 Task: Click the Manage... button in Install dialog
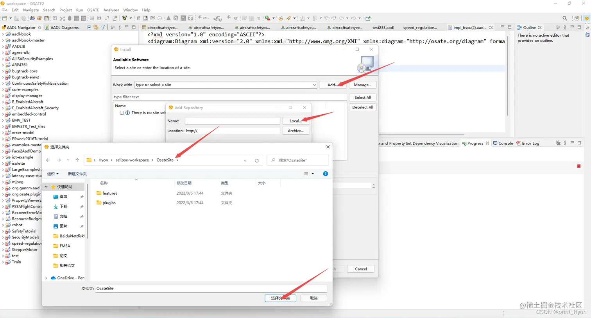pos(362,85)
